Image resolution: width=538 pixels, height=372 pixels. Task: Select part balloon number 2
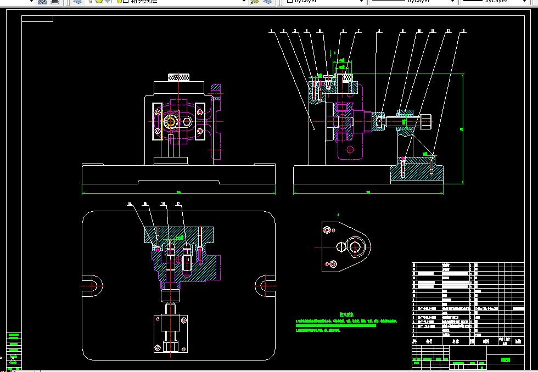[283, 31]
